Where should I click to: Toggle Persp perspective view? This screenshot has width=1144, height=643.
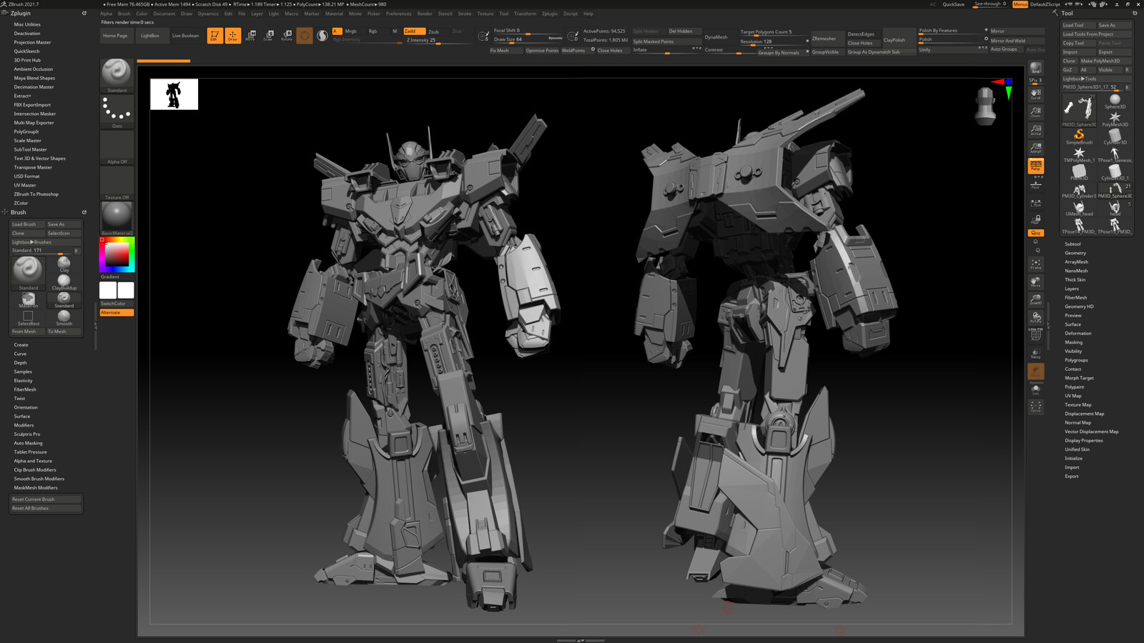click(1035, 166)
